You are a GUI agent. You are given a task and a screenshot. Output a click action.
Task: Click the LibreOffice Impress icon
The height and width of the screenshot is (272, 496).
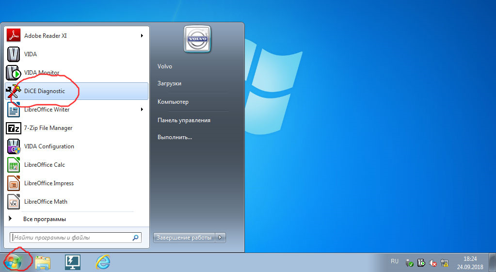[14, 183]
